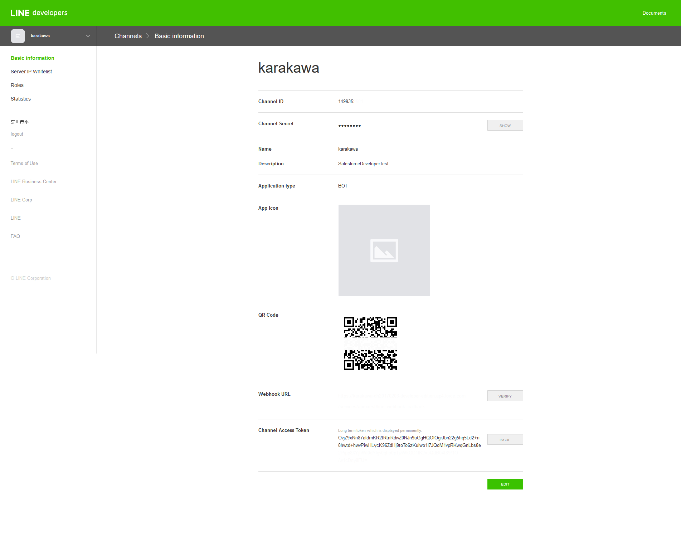The width and height of the screenshot is (681, 536).
Task: Go to Channels in the breadcrumb
Action: [128, 36]
